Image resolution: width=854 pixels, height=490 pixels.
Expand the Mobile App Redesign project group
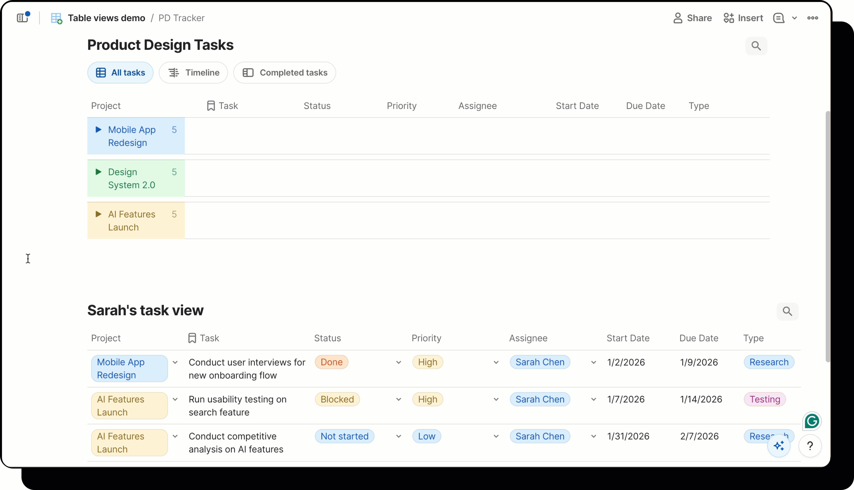(99, 129)
